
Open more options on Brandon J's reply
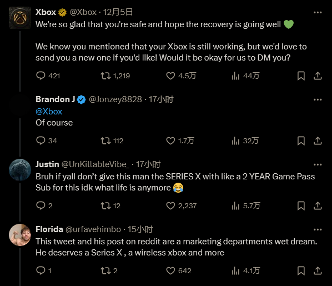318,99
